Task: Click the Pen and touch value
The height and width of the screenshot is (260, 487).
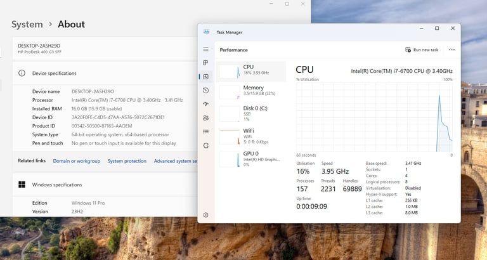Action: tap(124, 143)
